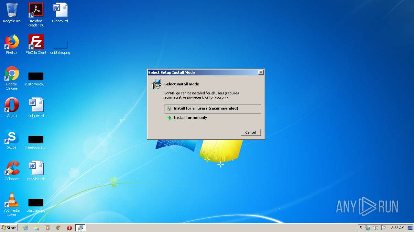Image resolution: width=414 pixels, height=232 pixels.
Task: Select the customerco... file thumbnail
Action: (x=36, y=79)
